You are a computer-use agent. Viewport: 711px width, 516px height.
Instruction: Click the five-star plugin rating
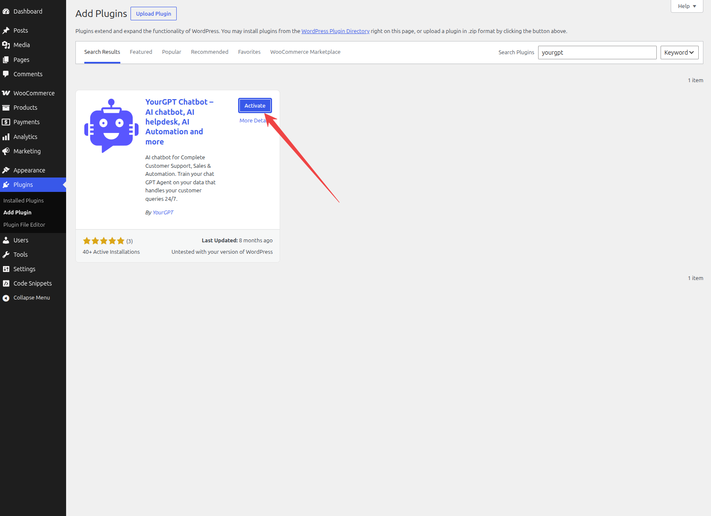(104, 241)
